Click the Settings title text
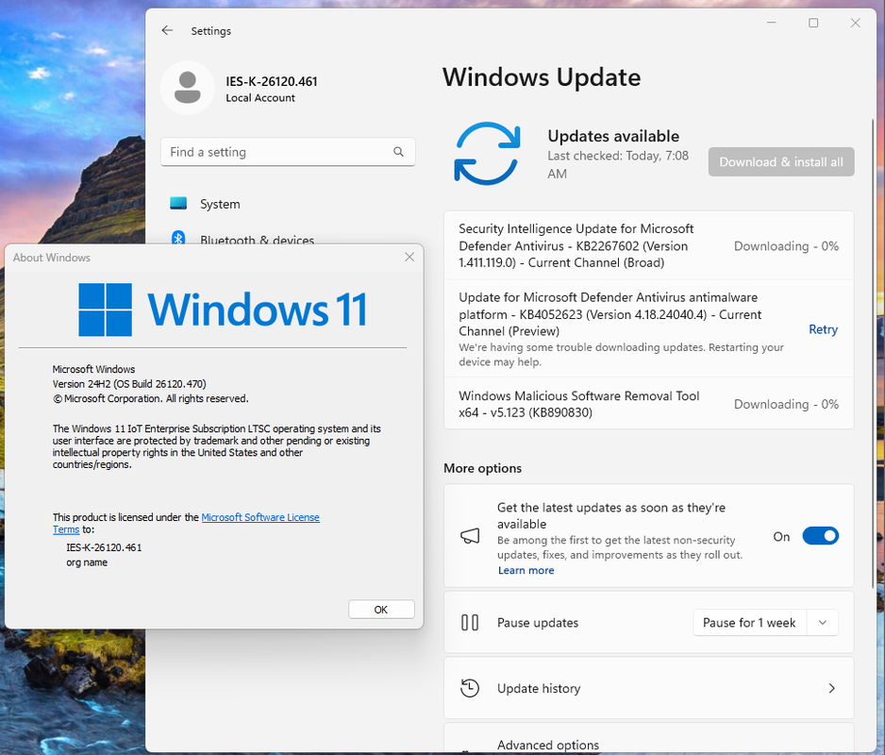 211,31
